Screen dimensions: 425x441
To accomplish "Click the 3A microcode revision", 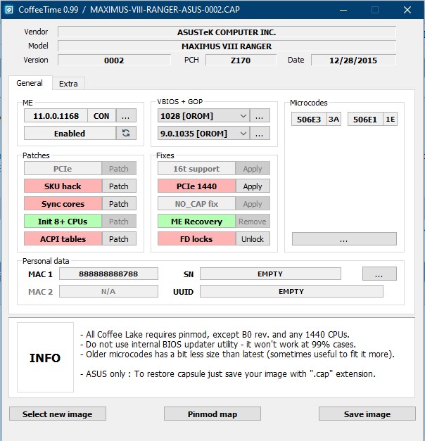I will (334, 120).
